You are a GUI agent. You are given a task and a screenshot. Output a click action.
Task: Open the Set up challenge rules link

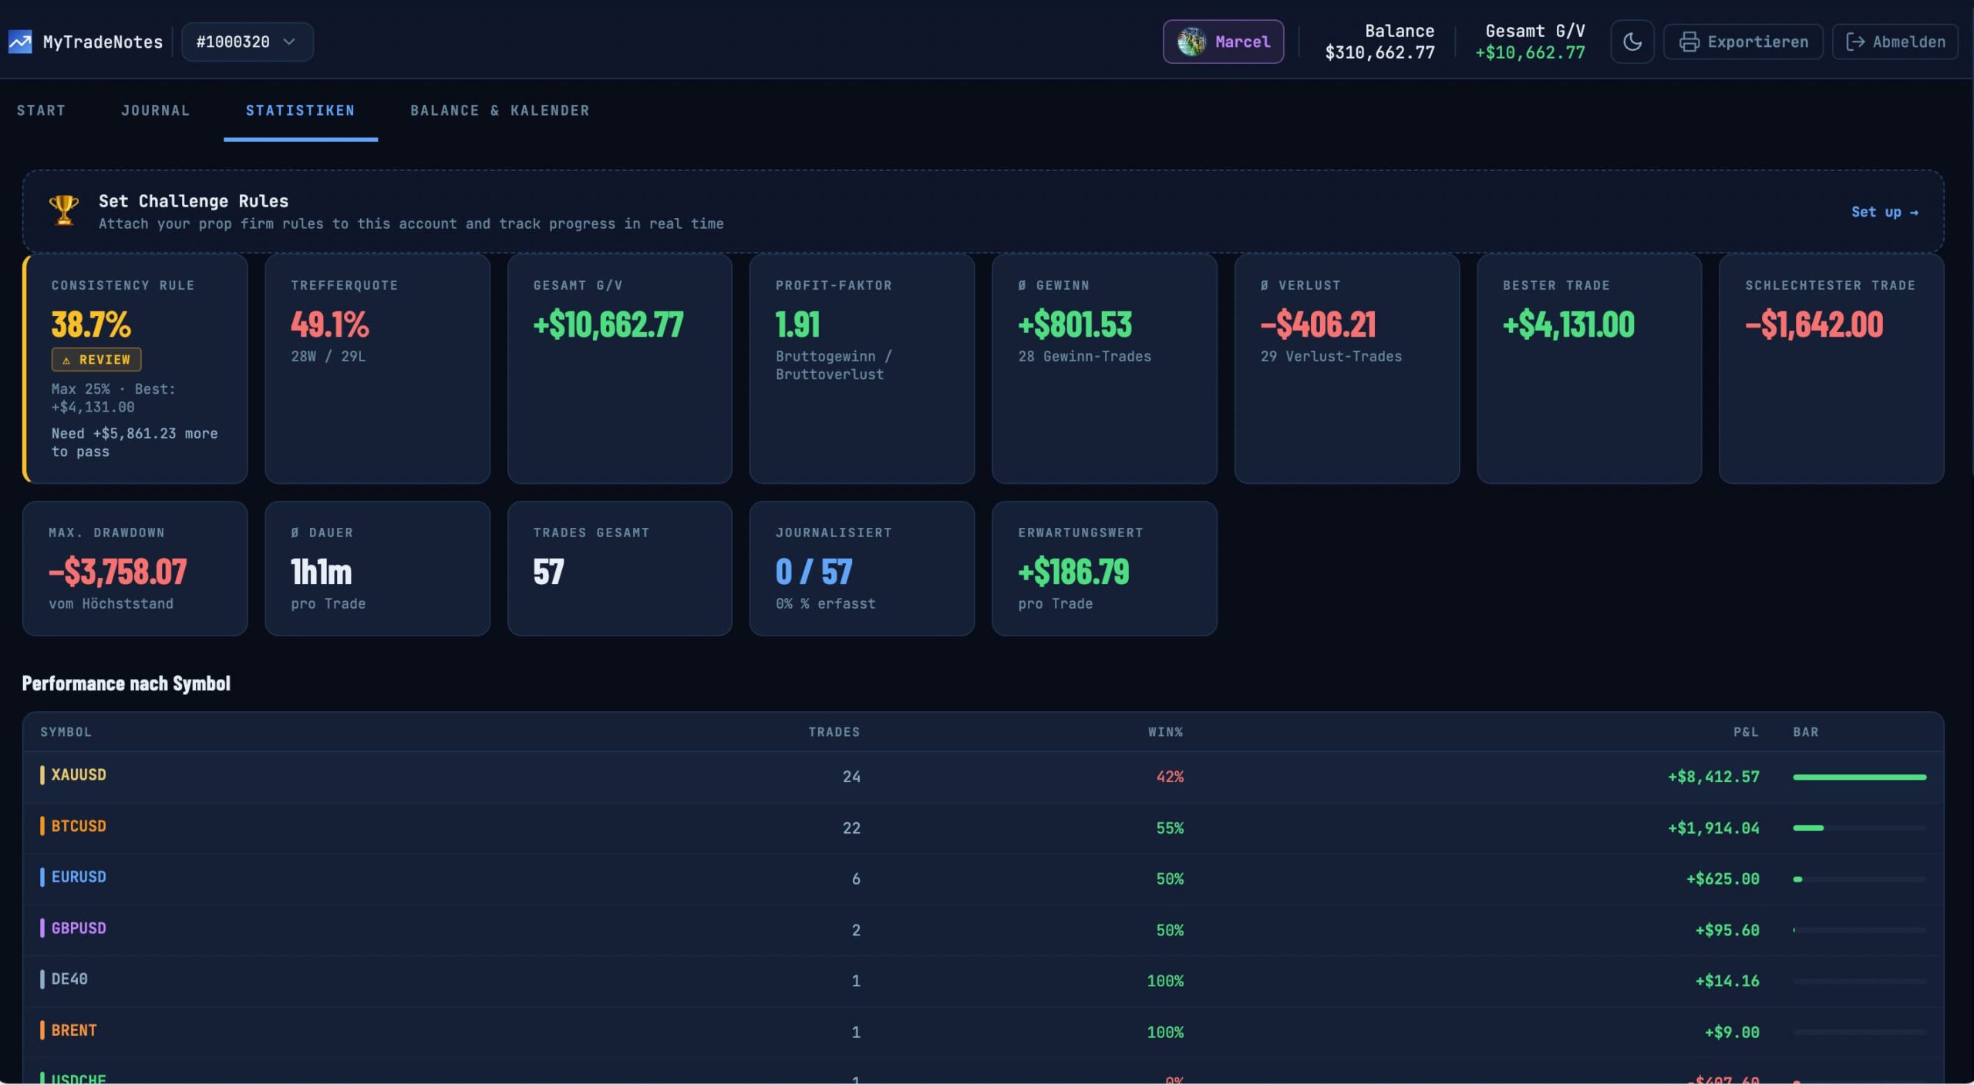(x=1884, y=212)
